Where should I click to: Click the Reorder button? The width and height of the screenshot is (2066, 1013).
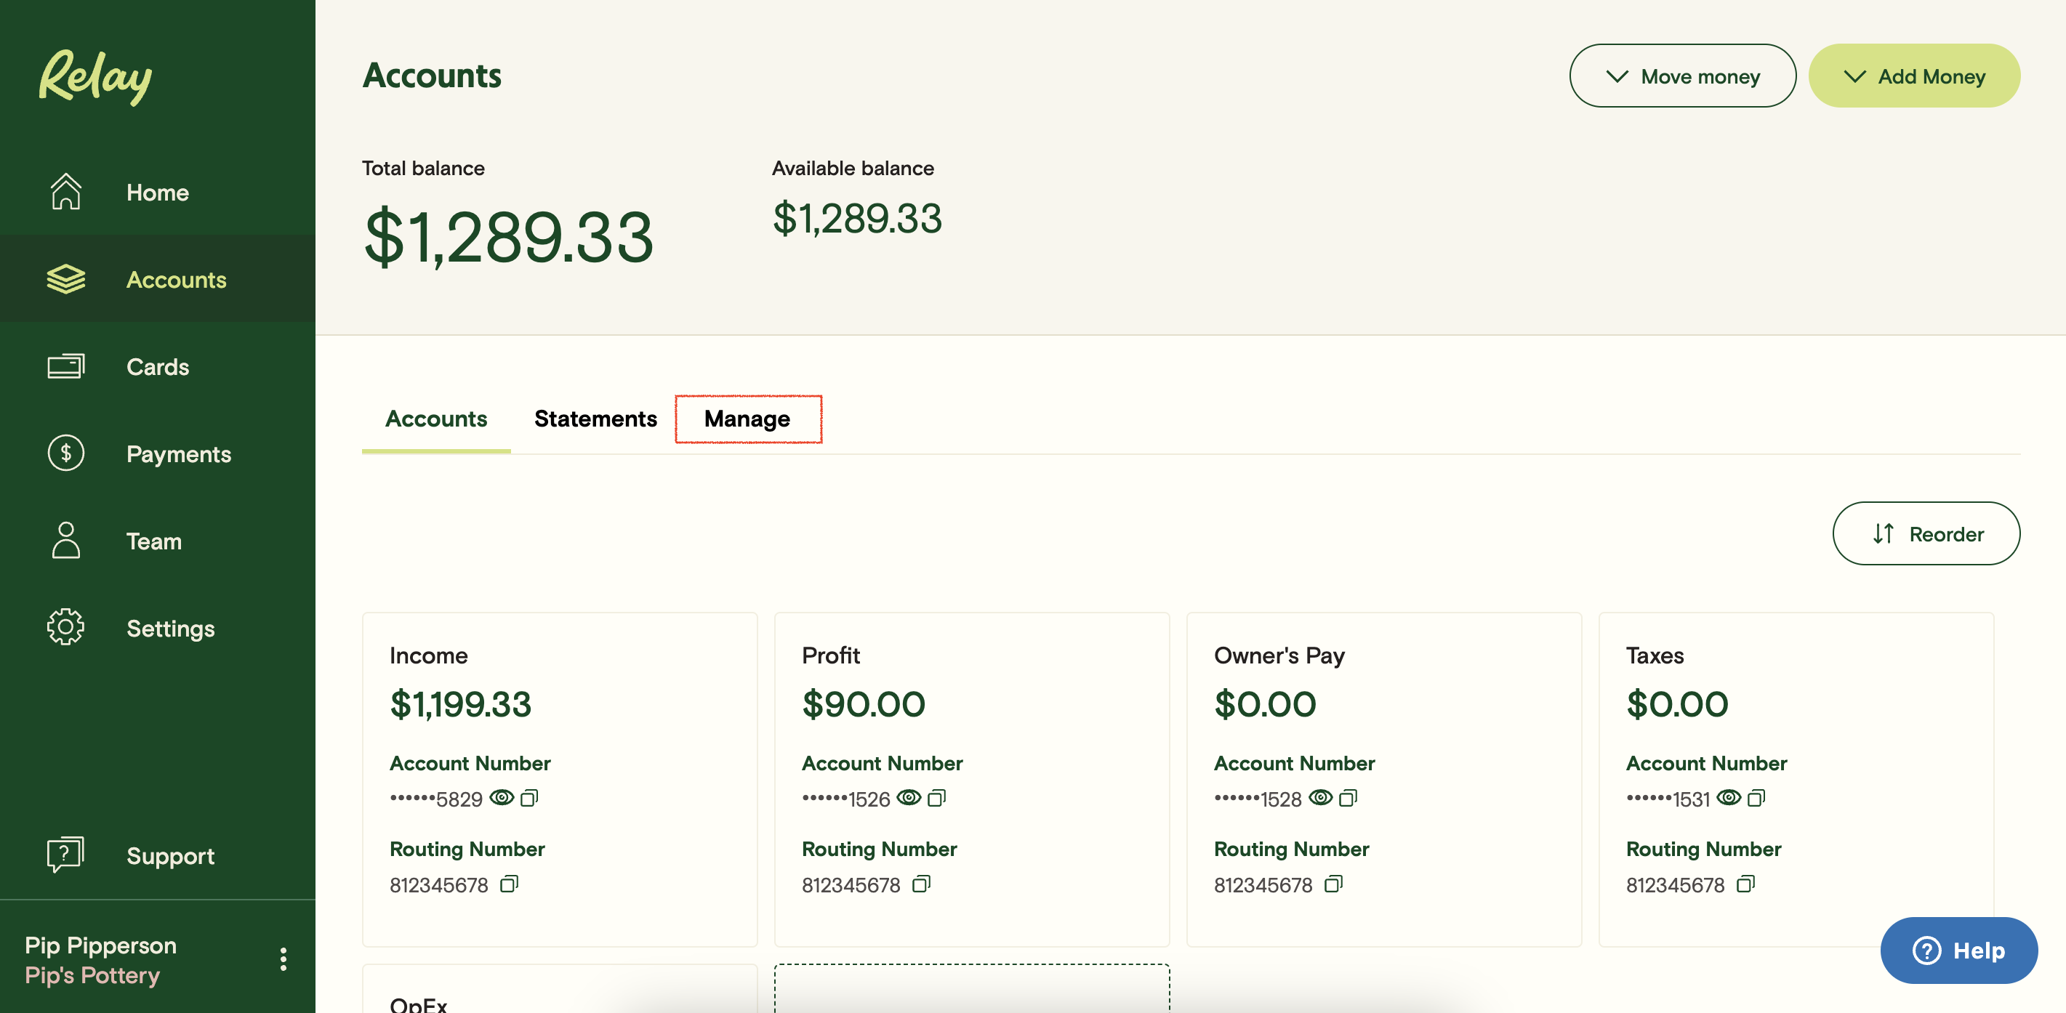click(1926, 533)
